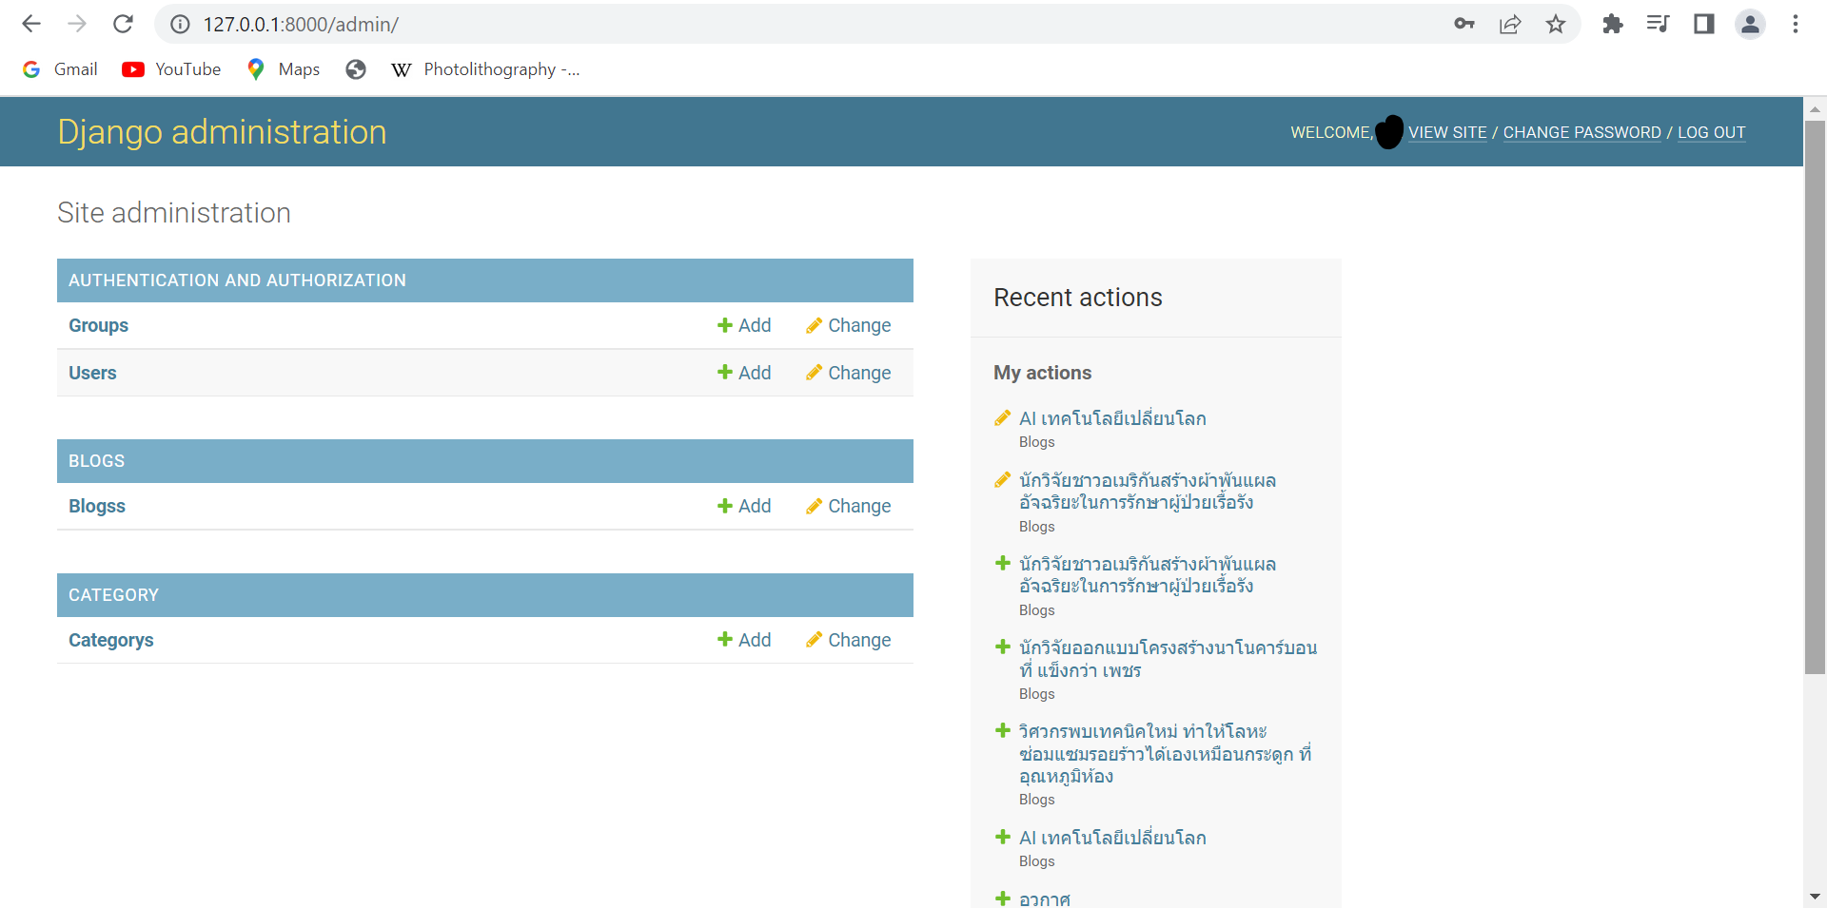Change existing Groups
The width and height of the screenshot is (1827, 908).
[x=848, y=325]
